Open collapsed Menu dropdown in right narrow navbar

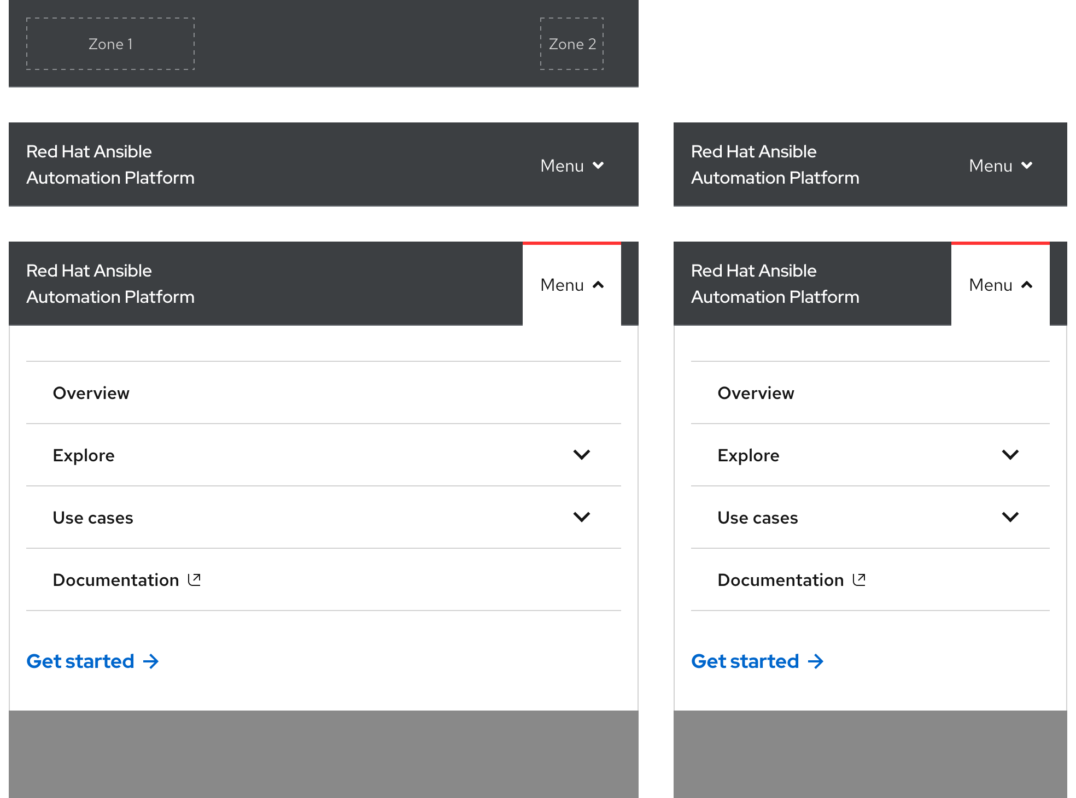pyautogui.click(x=1000, y=166)
